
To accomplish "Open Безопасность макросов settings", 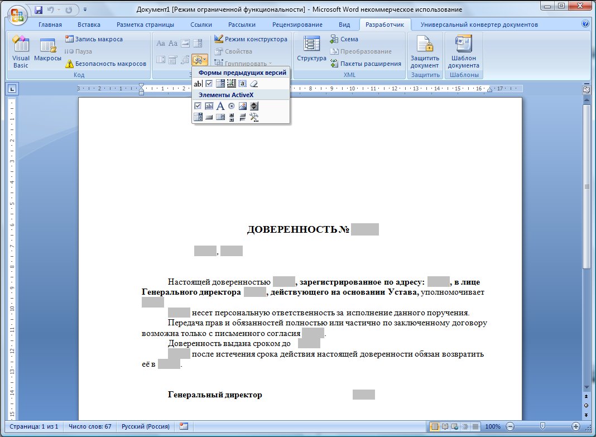I will (106, 64).
